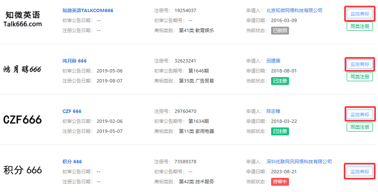This screenshot has height=192, width=378.
Task: Open the 积分 666 trademark title link
Action: point(72,162)
